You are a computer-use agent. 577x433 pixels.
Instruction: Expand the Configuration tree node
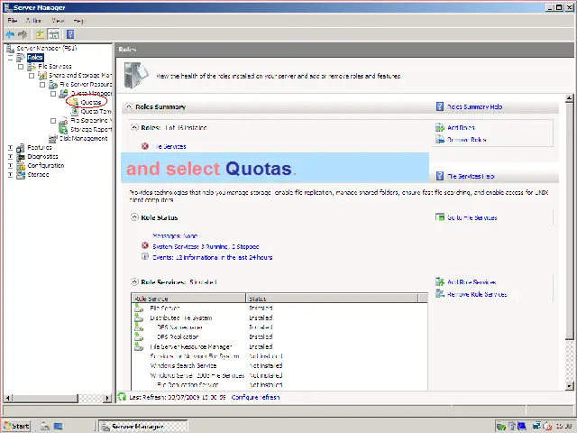[x=10, y=166]
